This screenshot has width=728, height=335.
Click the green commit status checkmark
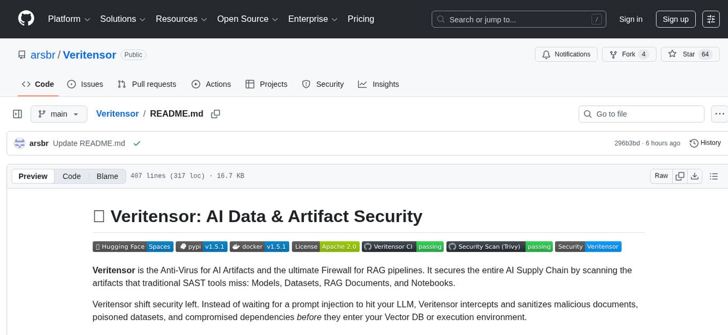(137, 143)
